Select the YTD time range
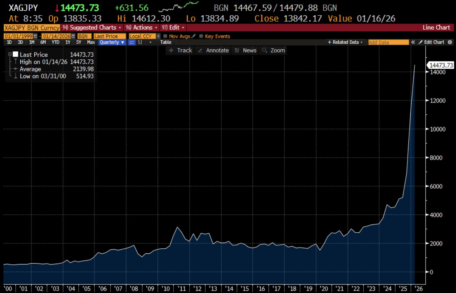 [55, 42]
